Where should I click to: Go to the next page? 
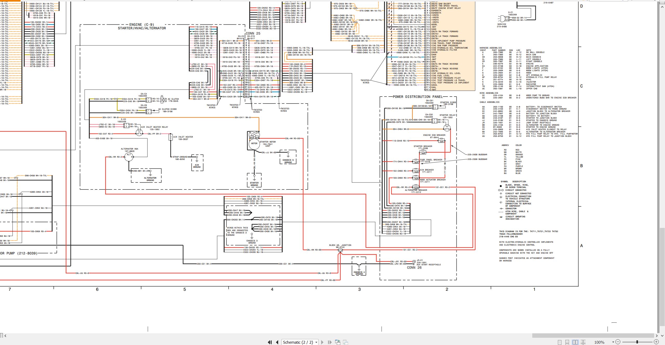click(322, 342)
